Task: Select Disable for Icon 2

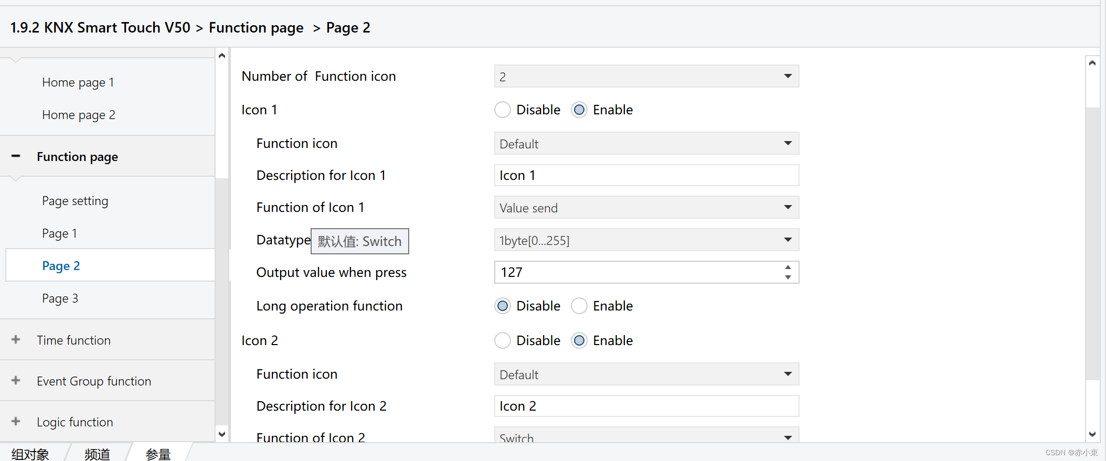Action: (x=503, y=341)
